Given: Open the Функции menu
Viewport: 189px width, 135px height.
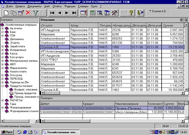Looking at the screenshot, I should tap(70, 6).
